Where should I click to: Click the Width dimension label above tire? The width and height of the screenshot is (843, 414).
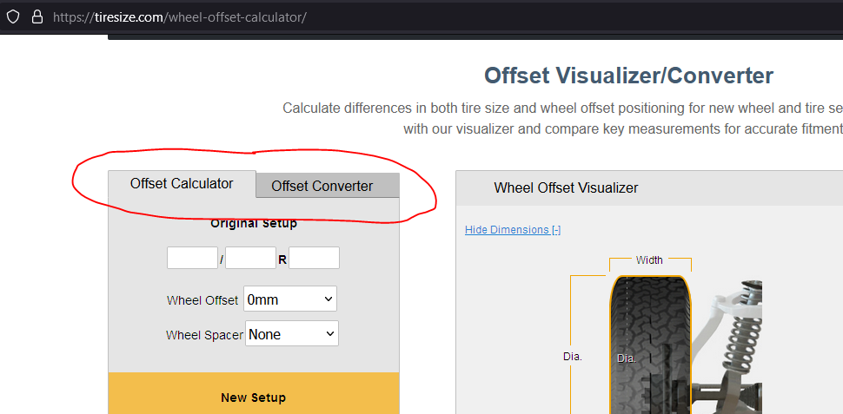point(649,260)
